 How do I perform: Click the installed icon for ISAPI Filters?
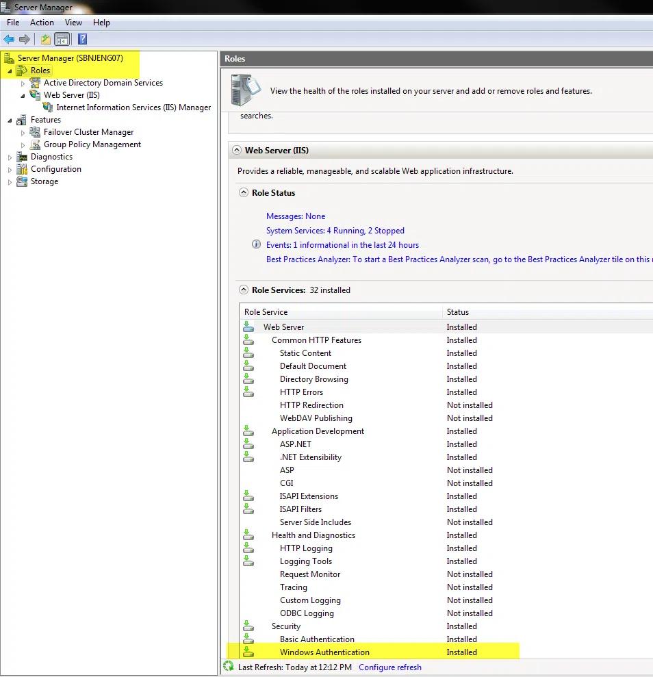tap(248, 509)
